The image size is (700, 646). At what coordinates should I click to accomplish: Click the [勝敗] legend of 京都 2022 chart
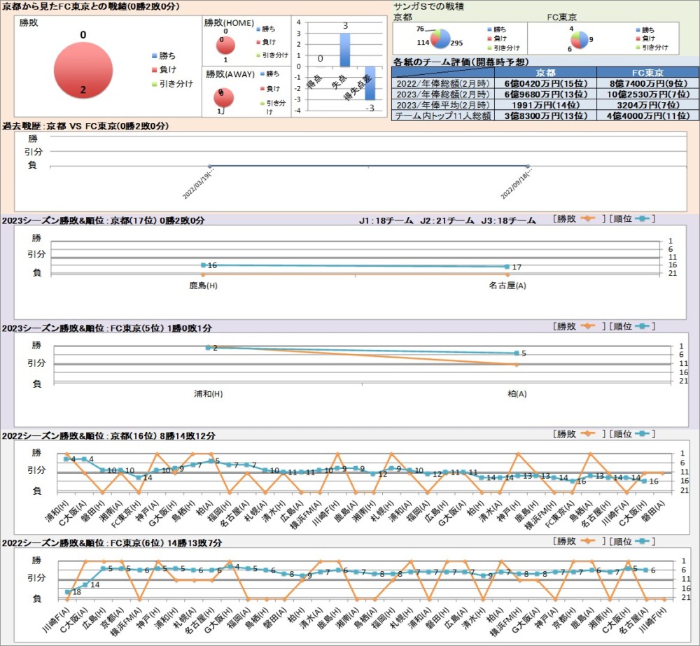tap(579, 434)
